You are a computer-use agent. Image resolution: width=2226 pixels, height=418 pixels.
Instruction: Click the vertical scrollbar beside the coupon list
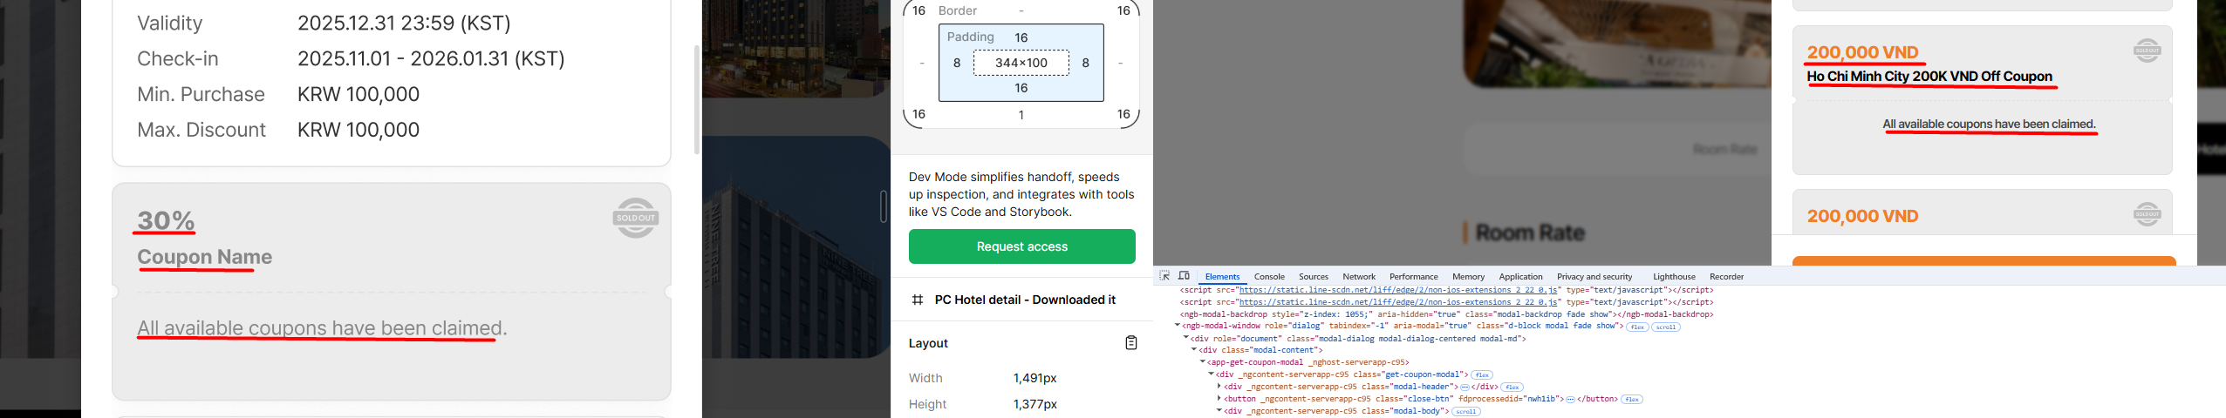(696, 100)
